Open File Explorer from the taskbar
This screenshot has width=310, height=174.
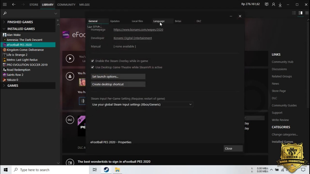pyautogui.click(x=117, y=170)
